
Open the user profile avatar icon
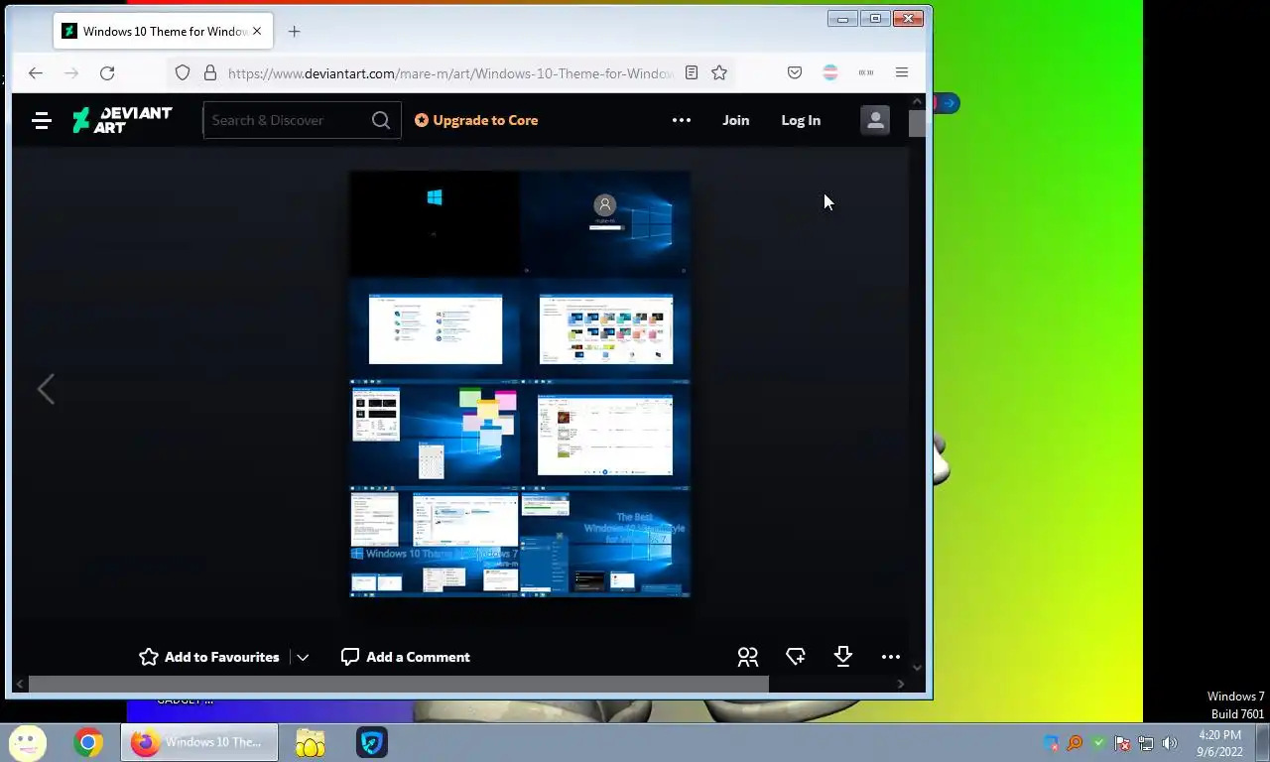(x=875, y=120)
